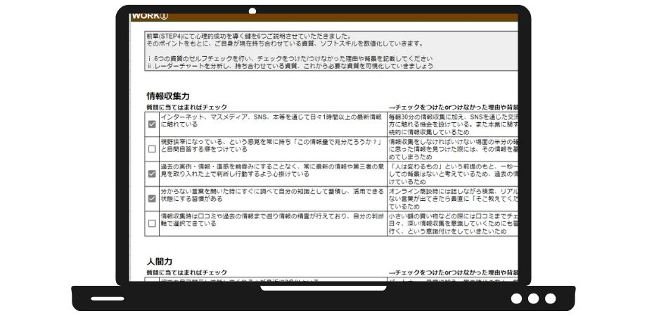
Task: Check the 情報収集時は口コミ row checkbox
Action: [152, 223]
